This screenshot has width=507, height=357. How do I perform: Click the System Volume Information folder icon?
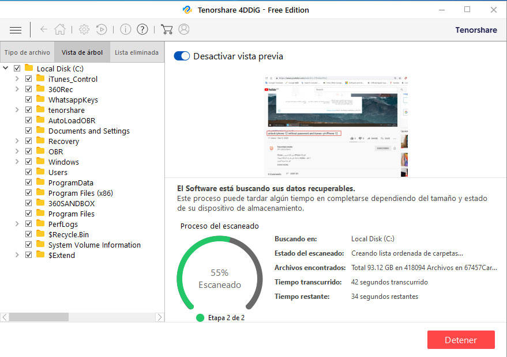[40, 244]
